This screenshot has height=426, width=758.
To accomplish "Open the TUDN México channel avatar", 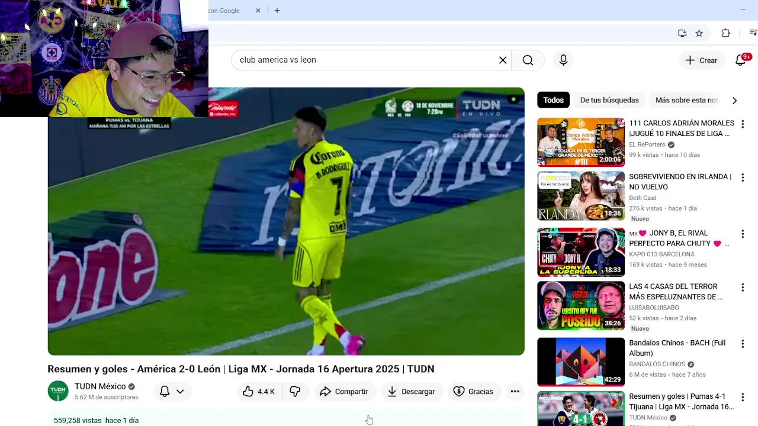I will pyautogui.click(x=58, y=391).
